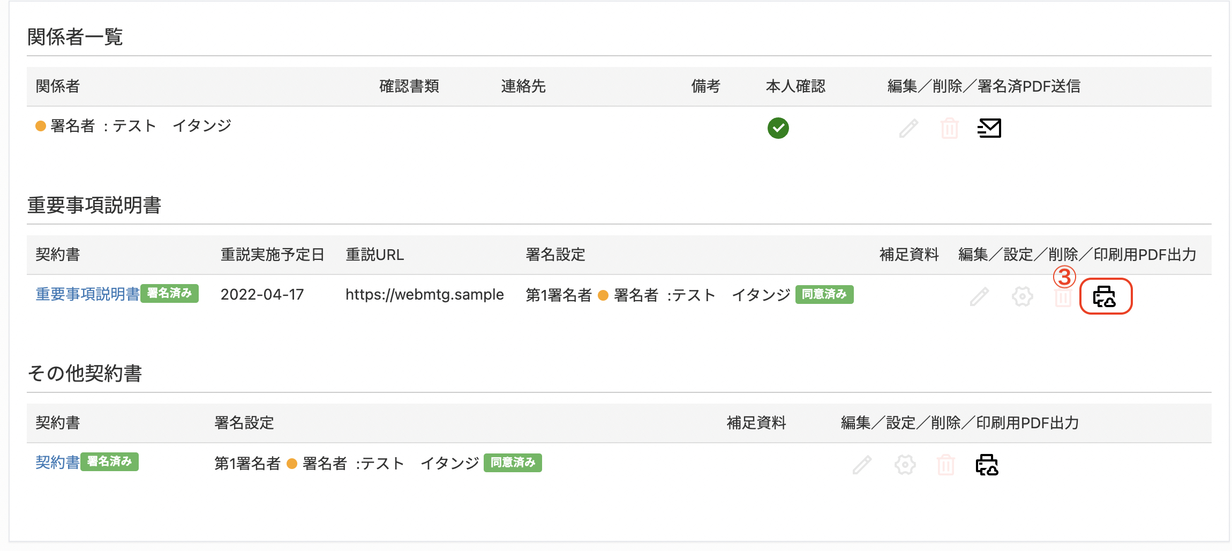
Task: Click the text 署名者 ：テスト イタンジ in 関係者一覧
Action: (x=141, y=126)
